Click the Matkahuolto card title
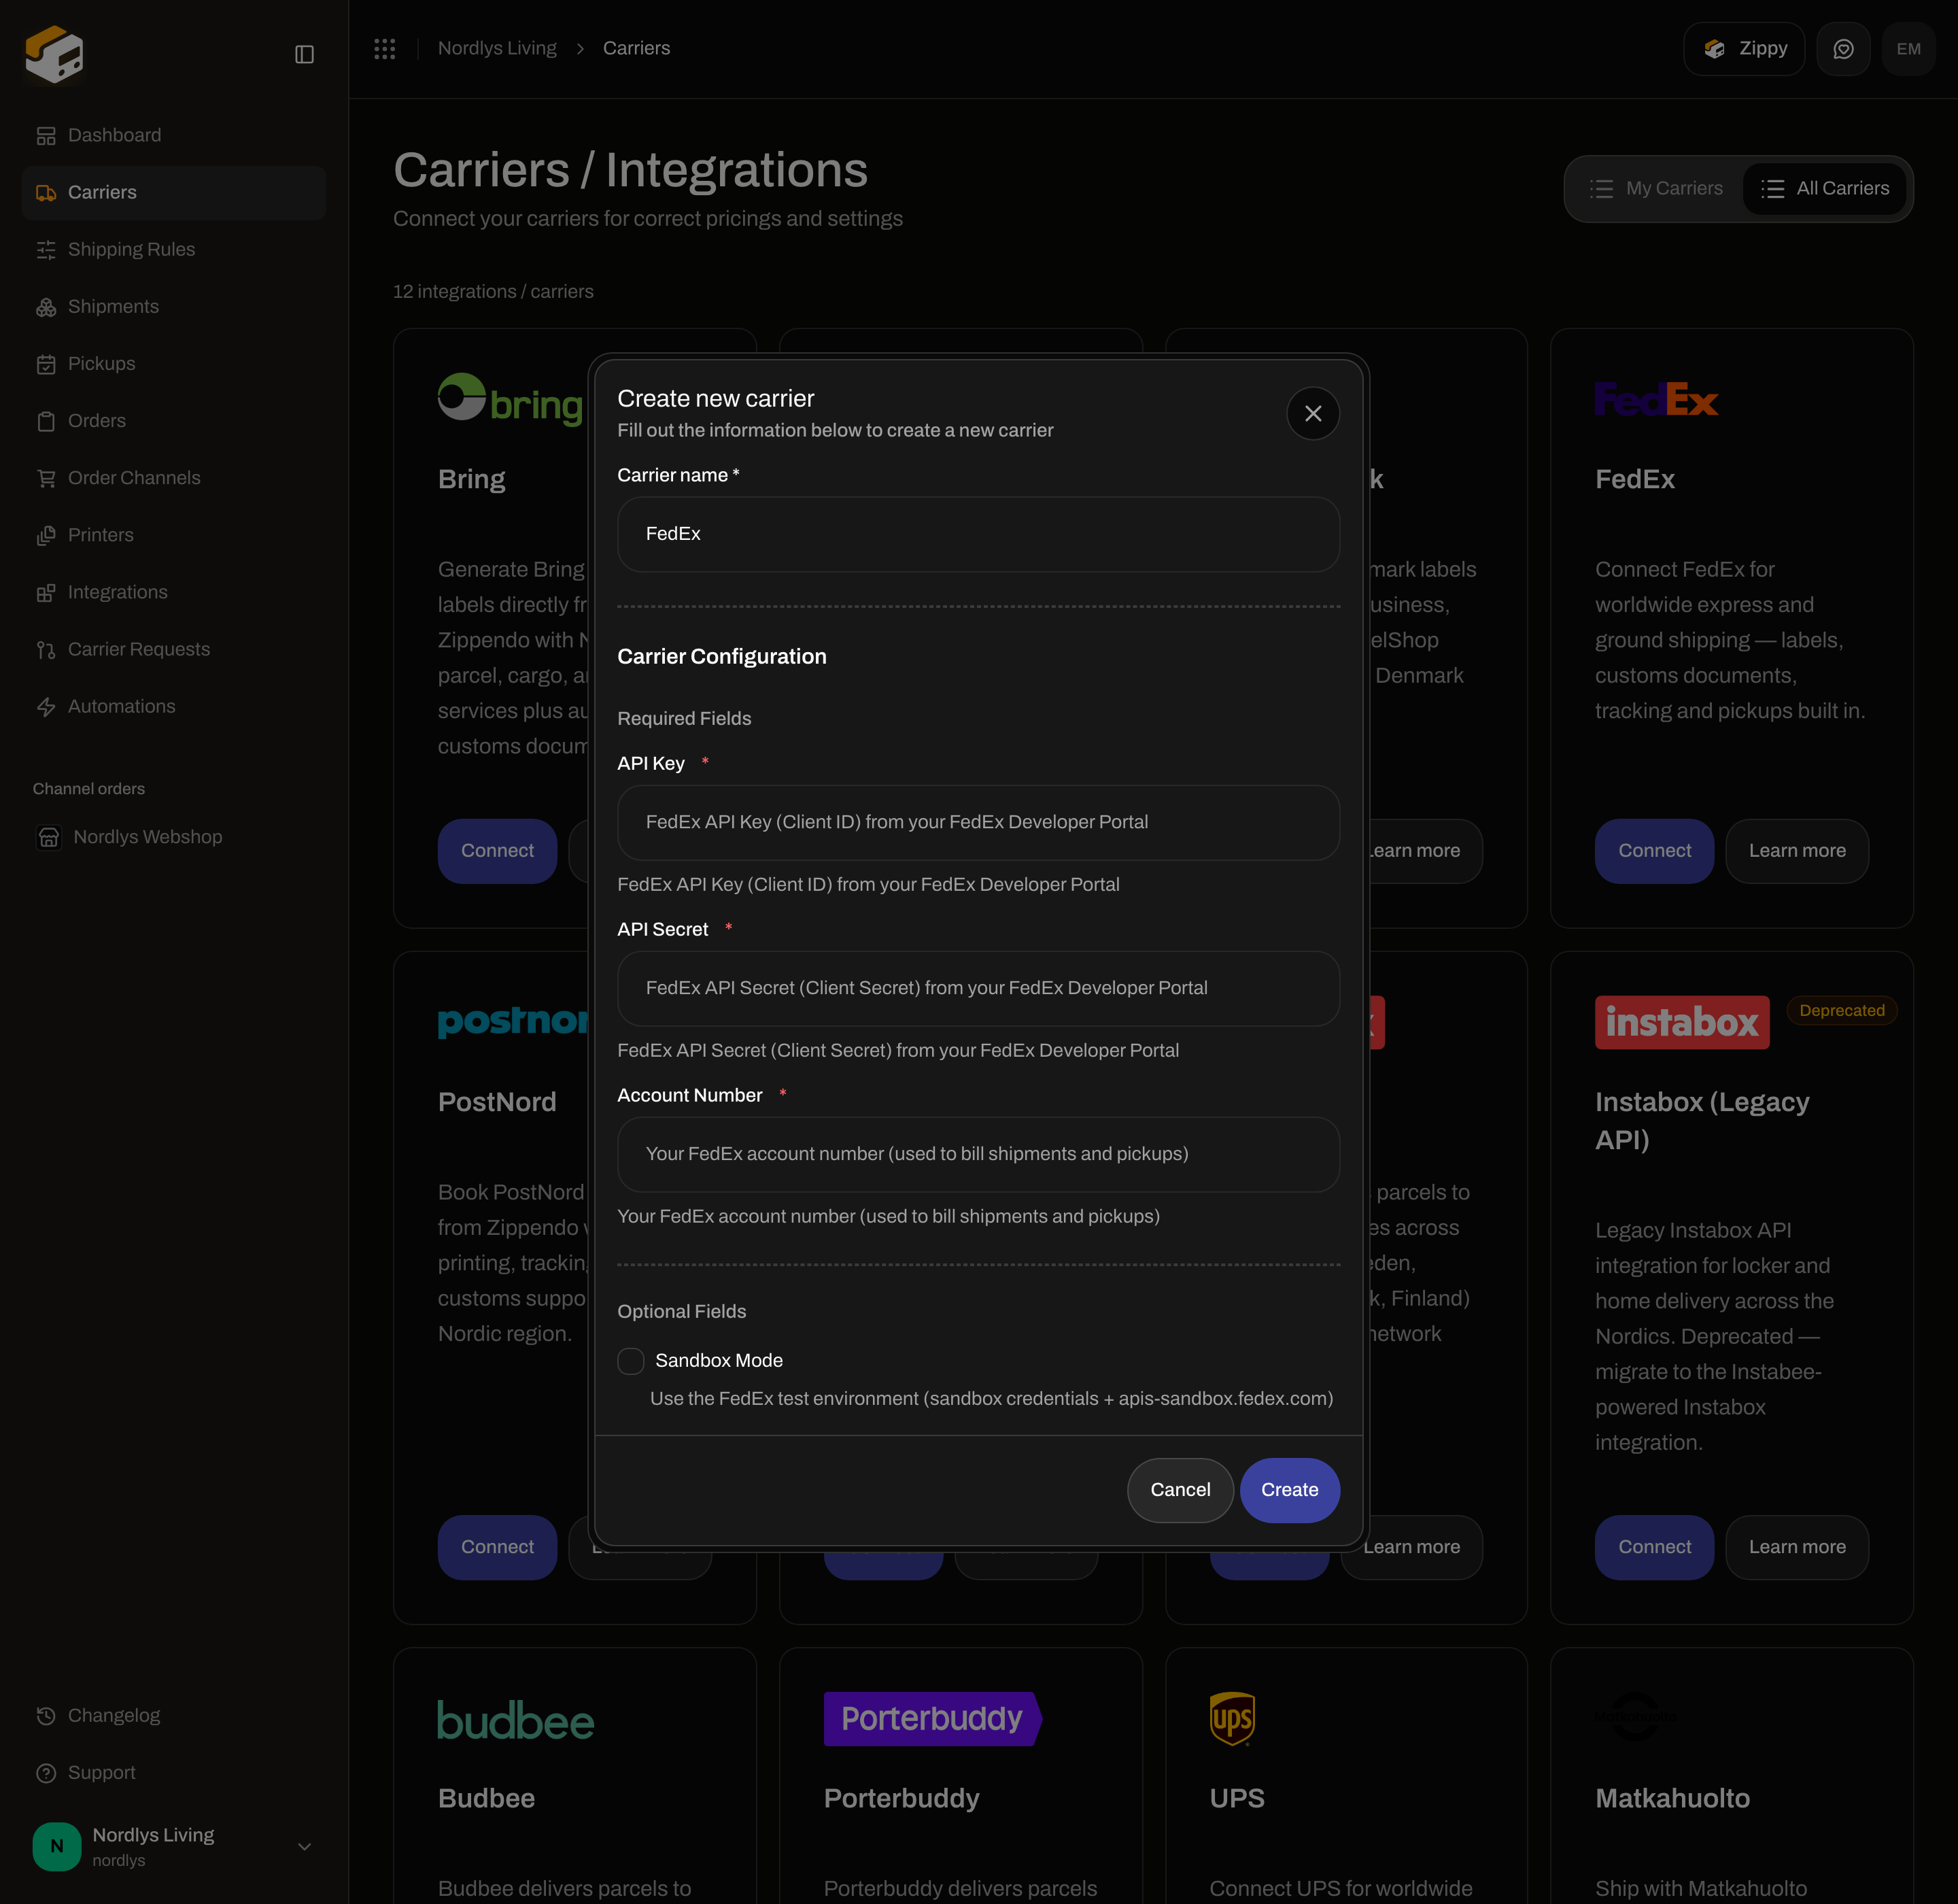The image size is (1958, 1904). tap(1672, 1798)
